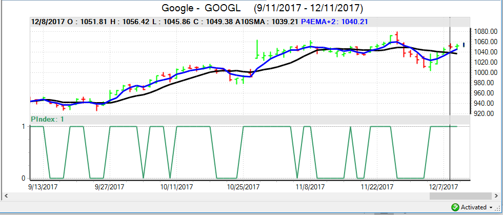Click the 1060.00 price axis label

coord(485,42)
